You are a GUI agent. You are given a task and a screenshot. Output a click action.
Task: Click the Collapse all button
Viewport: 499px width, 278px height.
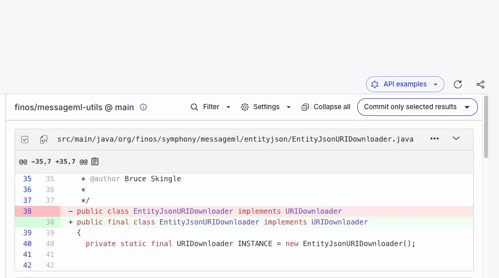coord(326,107)
